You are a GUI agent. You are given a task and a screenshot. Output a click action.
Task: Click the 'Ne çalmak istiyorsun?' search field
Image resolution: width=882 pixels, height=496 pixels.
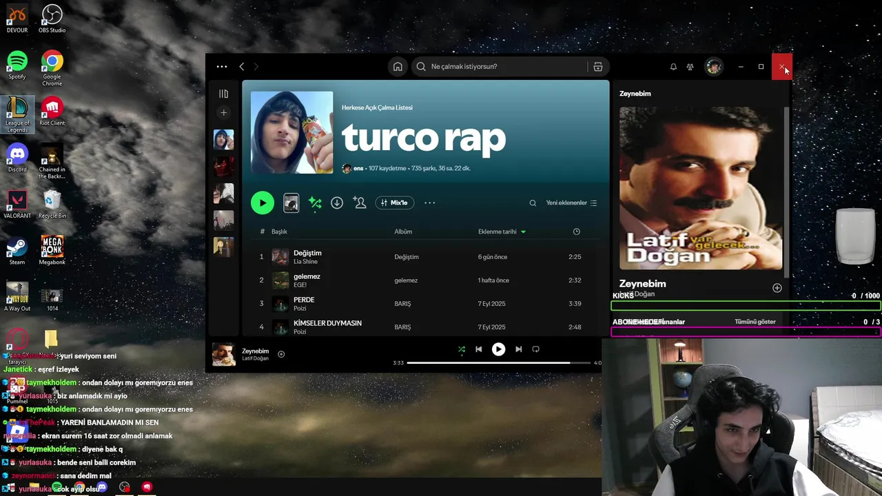click(499, 67)
